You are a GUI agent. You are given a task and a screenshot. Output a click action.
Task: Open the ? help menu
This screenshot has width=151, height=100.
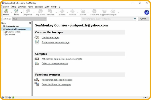coord(59,7)
